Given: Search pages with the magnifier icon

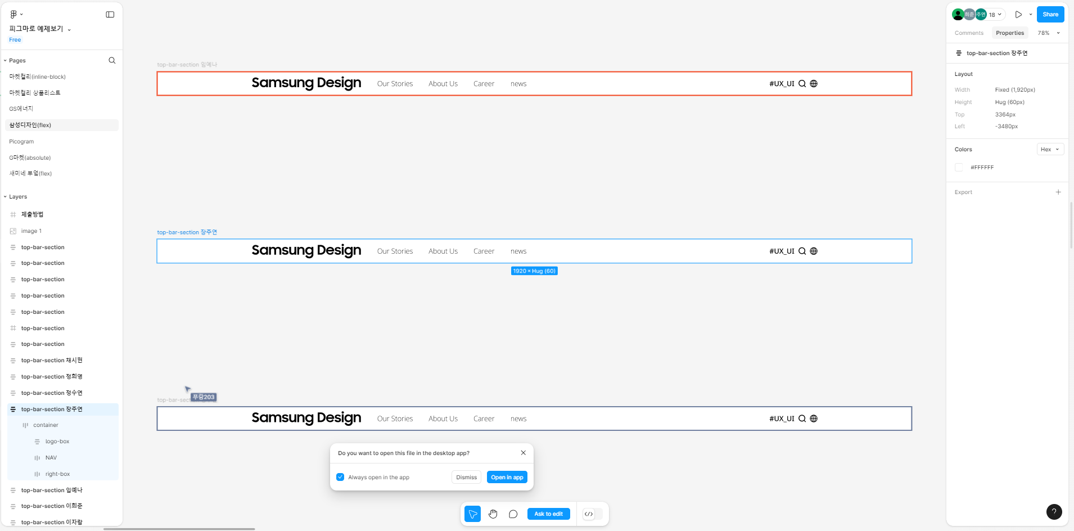Looking at the screenshot, I should coord(112,60).
